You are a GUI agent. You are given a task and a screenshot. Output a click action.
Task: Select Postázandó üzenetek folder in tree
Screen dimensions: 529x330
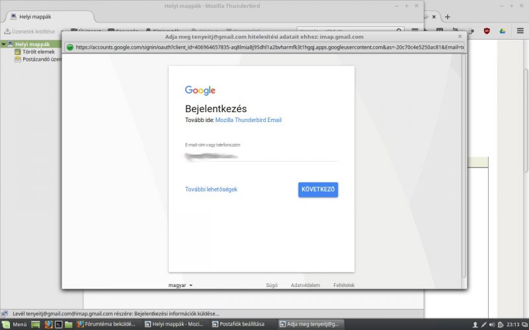[x=42, y=59]
